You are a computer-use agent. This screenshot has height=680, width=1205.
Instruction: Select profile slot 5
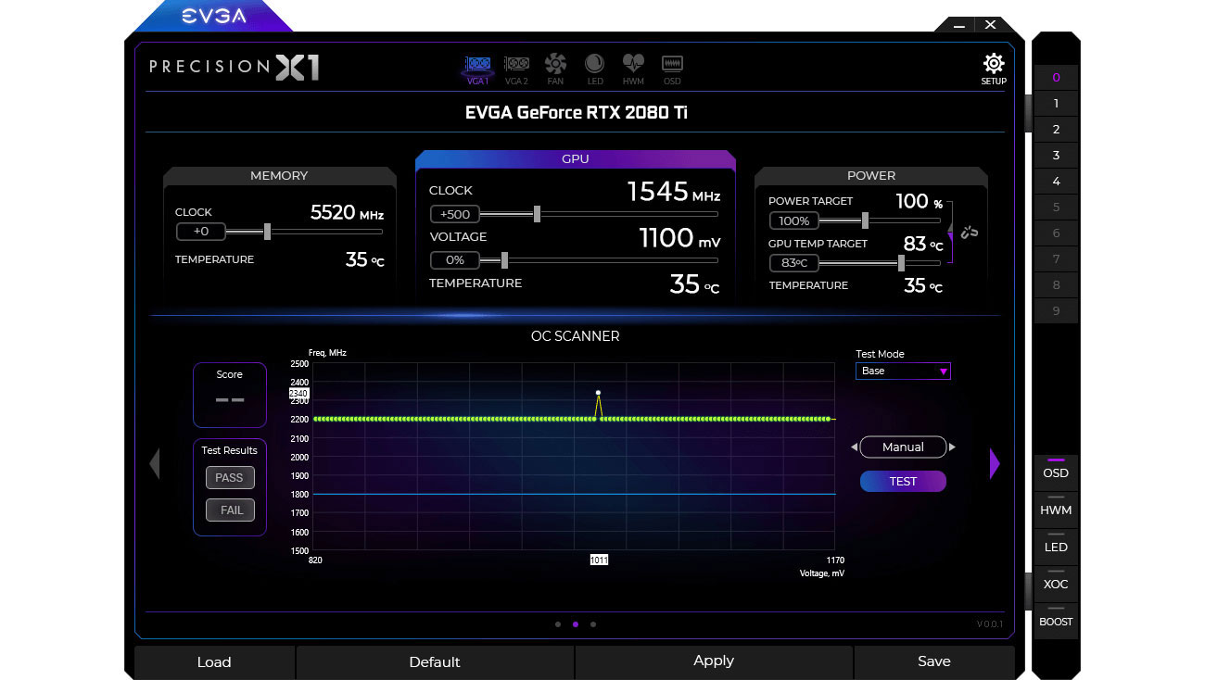1056,208
